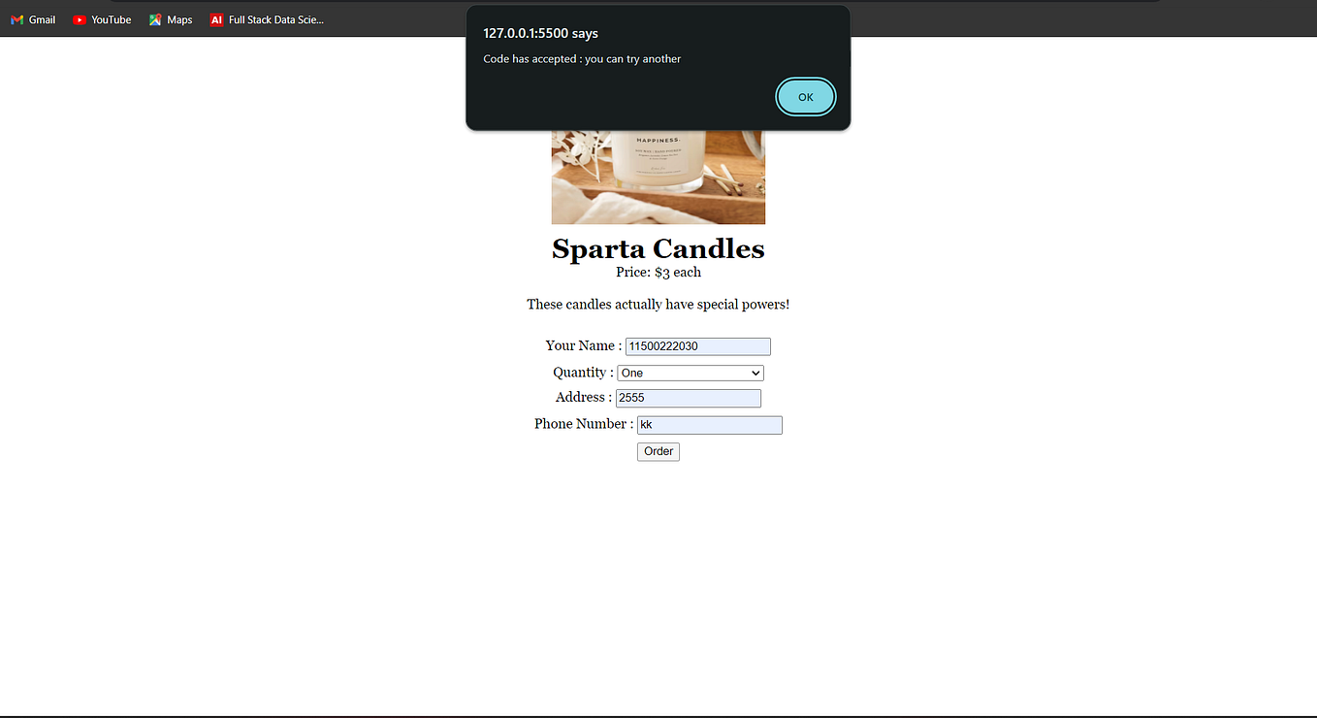
Task: Click the Address text box
Action: [x=688, y=398]
